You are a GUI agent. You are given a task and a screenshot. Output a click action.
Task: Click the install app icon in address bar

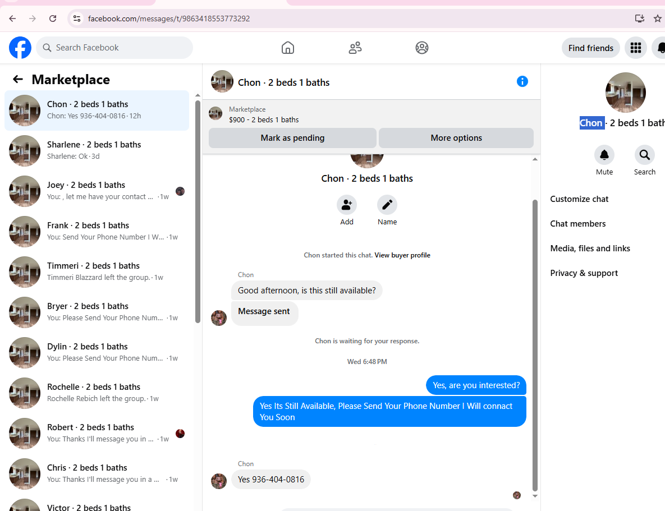(640, 19)
